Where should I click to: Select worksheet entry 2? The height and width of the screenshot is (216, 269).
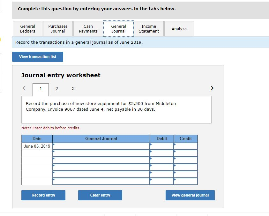tap(57, 88)
